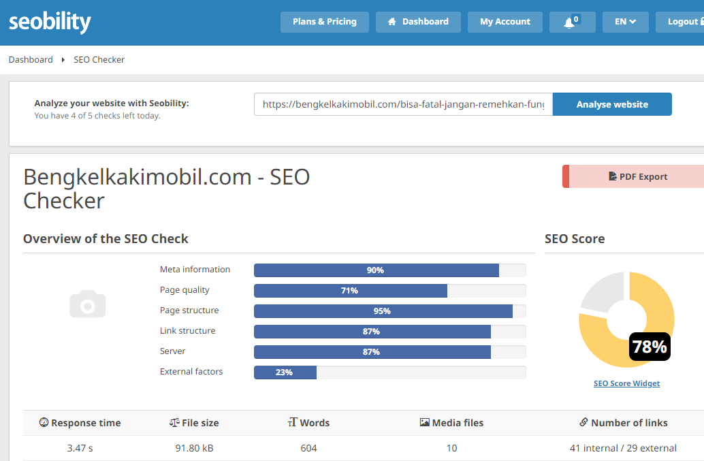Expand the EN language dropdown
Viewport: 704px width, 461px height.
pos(625,22)
